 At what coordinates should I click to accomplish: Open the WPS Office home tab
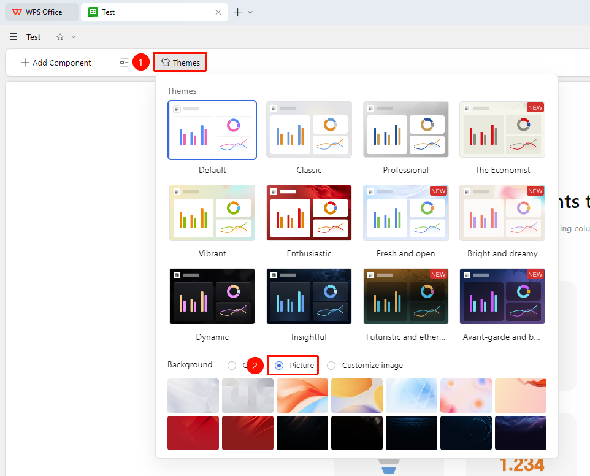tap(41, 12)
